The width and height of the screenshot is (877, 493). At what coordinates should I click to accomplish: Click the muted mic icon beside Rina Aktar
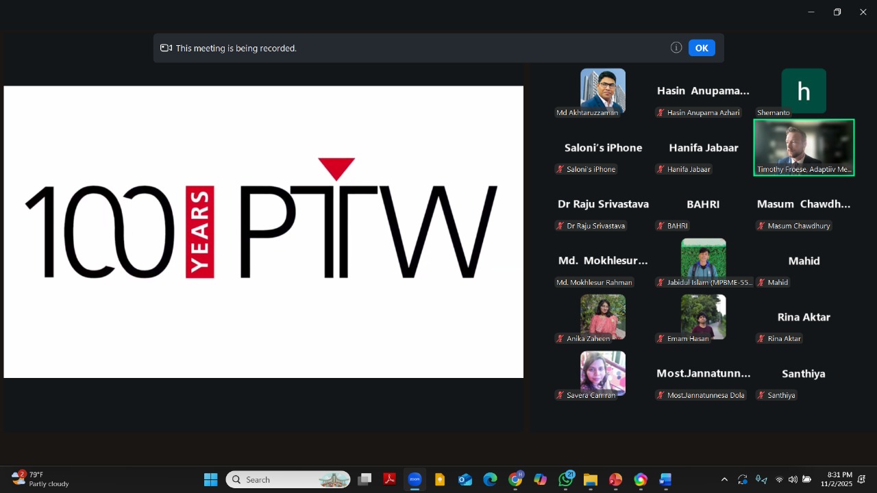pos(761,339)
